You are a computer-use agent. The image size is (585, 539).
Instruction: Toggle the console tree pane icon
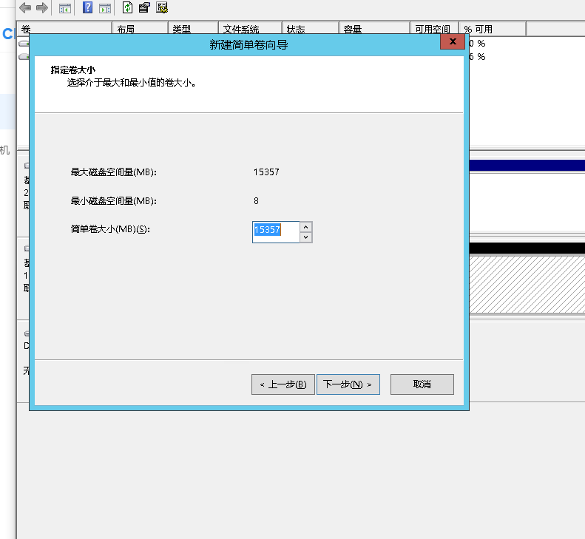click(x=65, y=8)
